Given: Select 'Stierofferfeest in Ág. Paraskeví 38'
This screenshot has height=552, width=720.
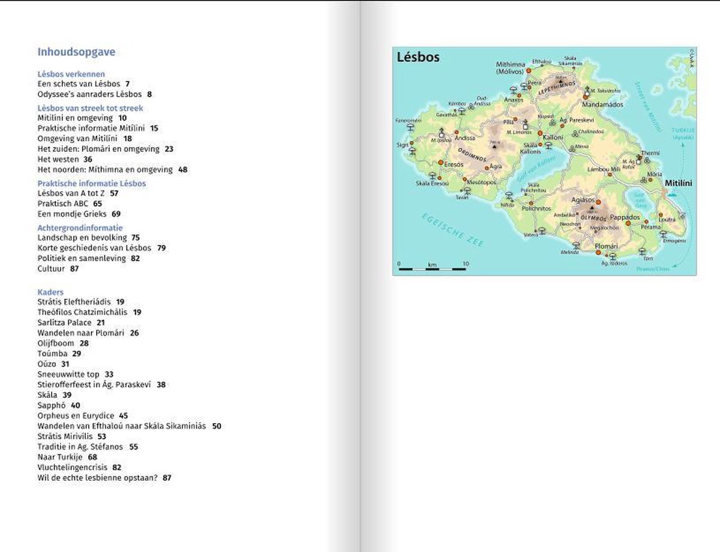Looking at the screenshot, I should point(101,385).
